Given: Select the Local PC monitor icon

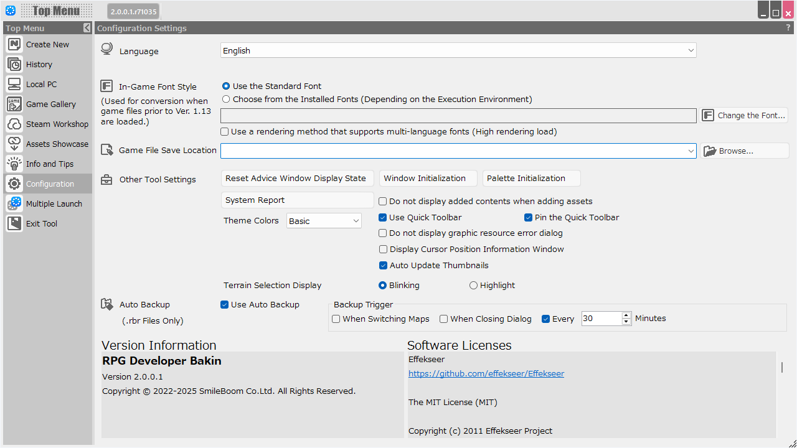Looking at the screenshot, I should [14, 85].
